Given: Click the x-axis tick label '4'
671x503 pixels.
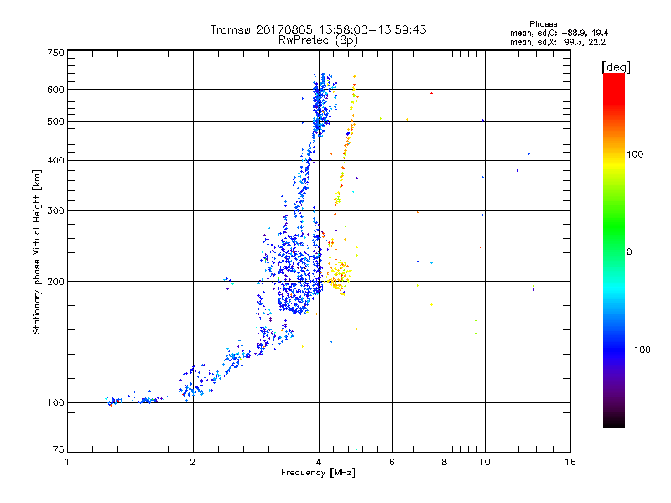Looking at the screenshot, I should click(x=319, y=462).
